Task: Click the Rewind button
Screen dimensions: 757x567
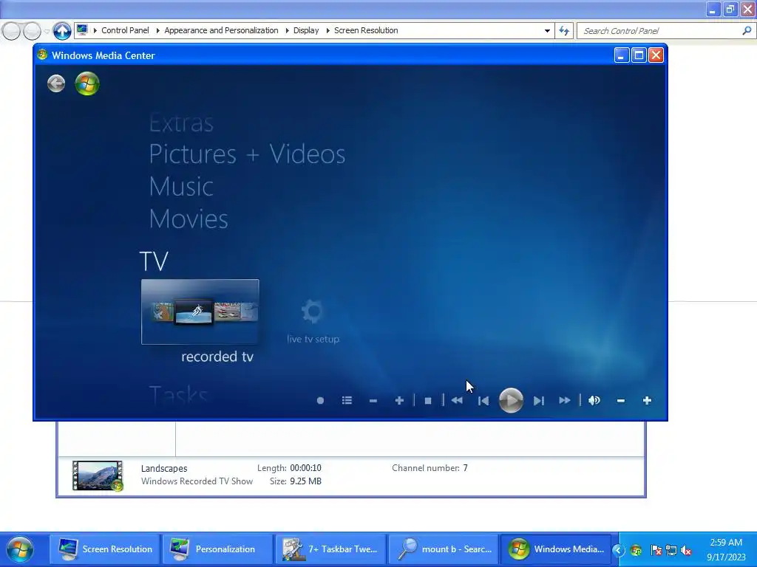Action: tap(457, 401)
